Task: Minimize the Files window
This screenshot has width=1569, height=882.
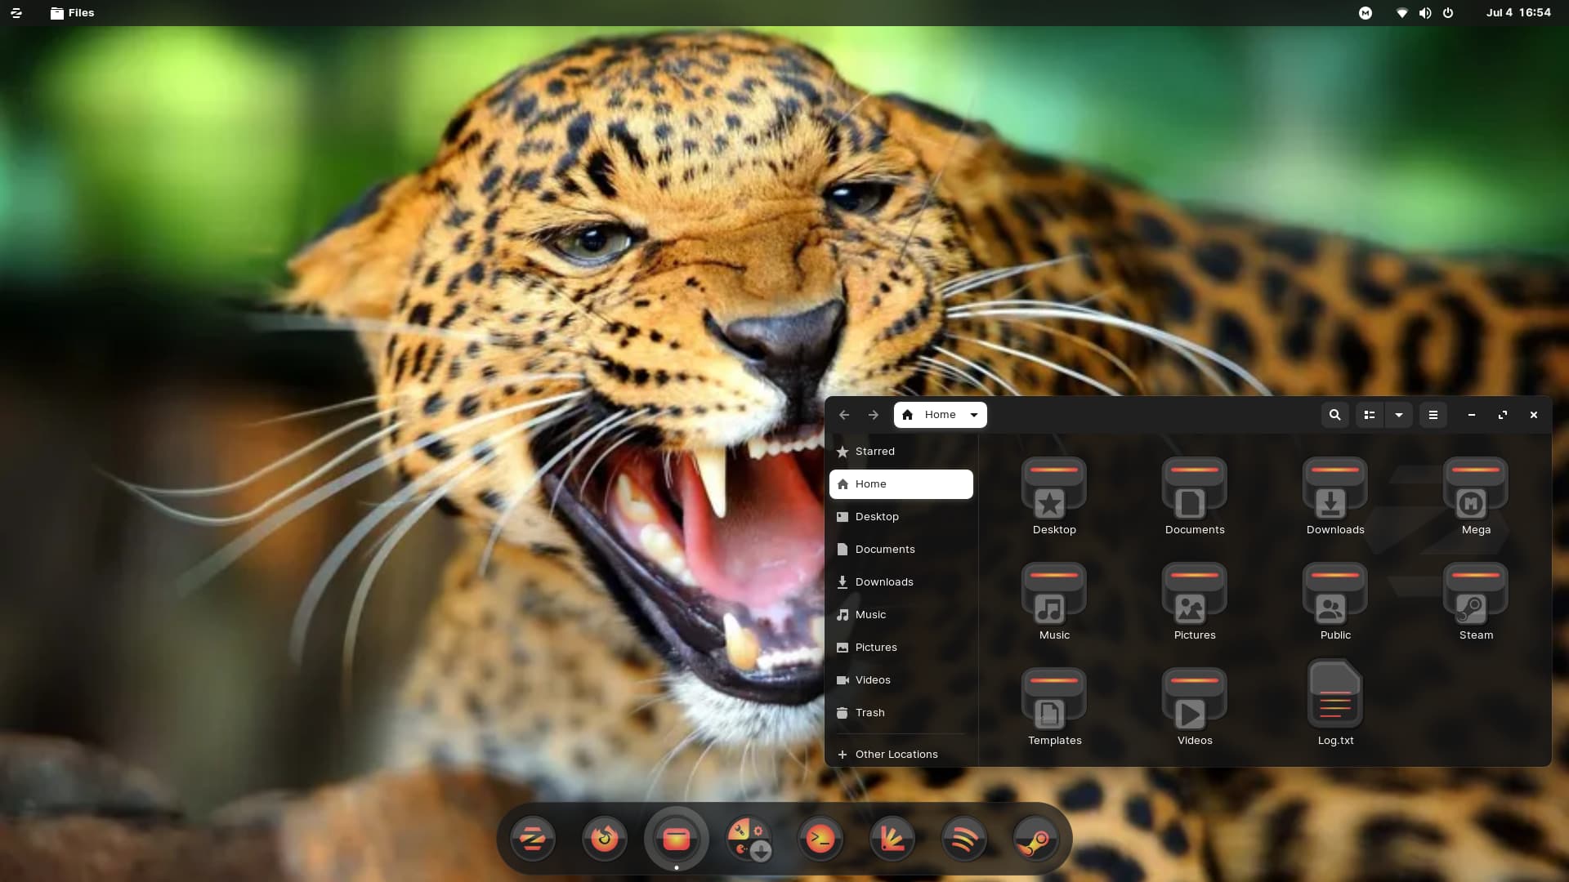Action: [x=1472, y=415]
